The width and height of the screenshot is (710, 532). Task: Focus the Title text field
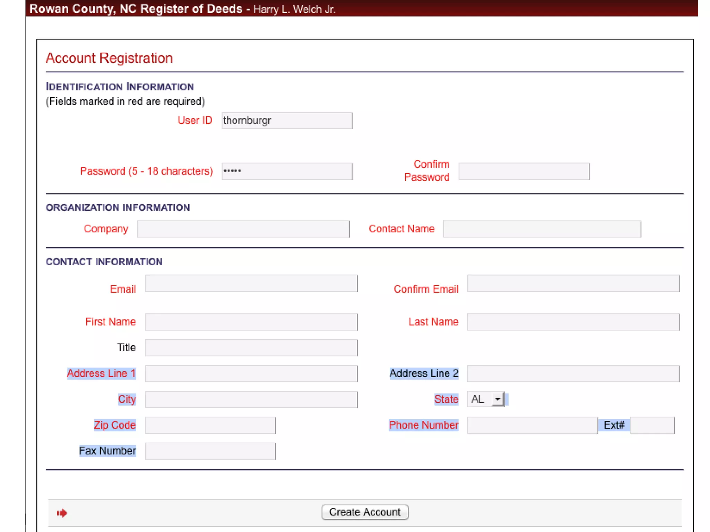[251, 347]
